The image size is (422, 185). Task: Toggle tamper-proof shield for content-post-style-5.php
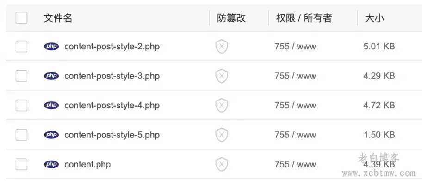pyautogui.click(x=222, y=135)
